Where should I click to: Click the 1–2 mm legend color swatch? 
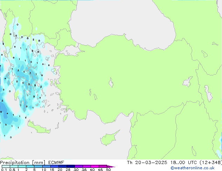coord(22,166)
